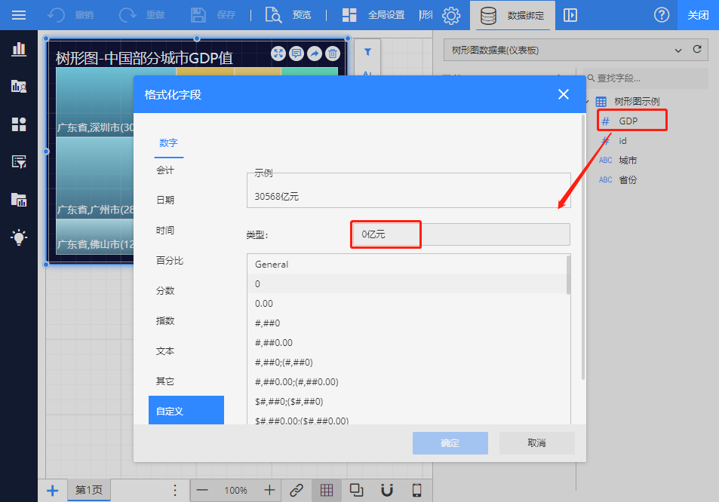Select the light bulb sidebar icon
The width and height of the screenshot is (719, 502).
tap(19, 237)
